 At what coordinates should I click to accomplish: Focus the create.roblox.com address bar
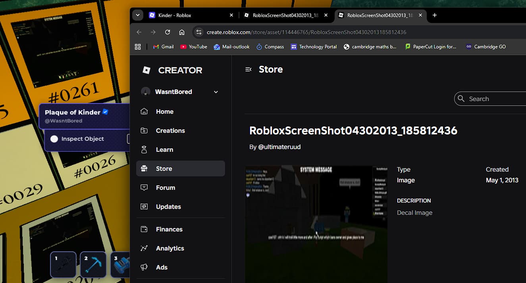point(306,32)
